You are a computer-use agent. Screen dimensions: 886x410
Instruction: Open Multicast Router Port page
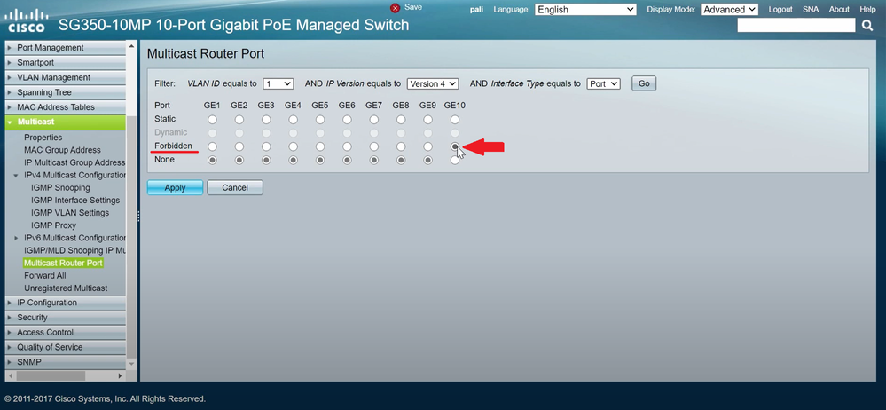click(x=63, y=263)
